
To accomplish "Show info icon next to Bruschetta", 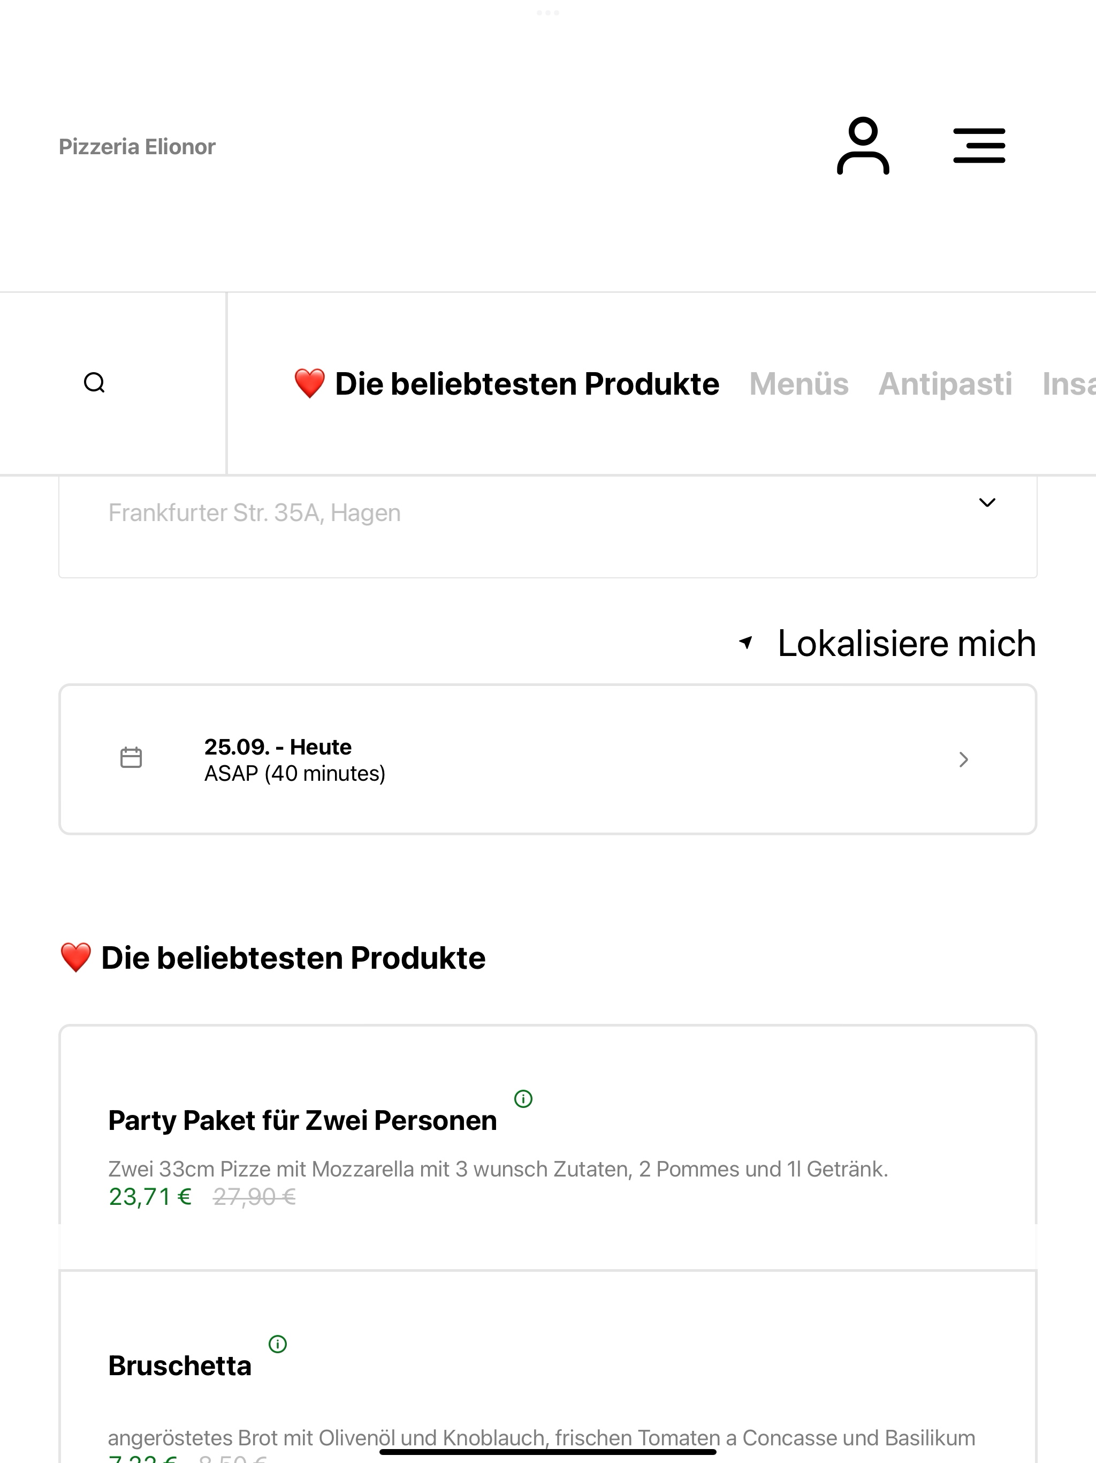I will [278, 1344].
